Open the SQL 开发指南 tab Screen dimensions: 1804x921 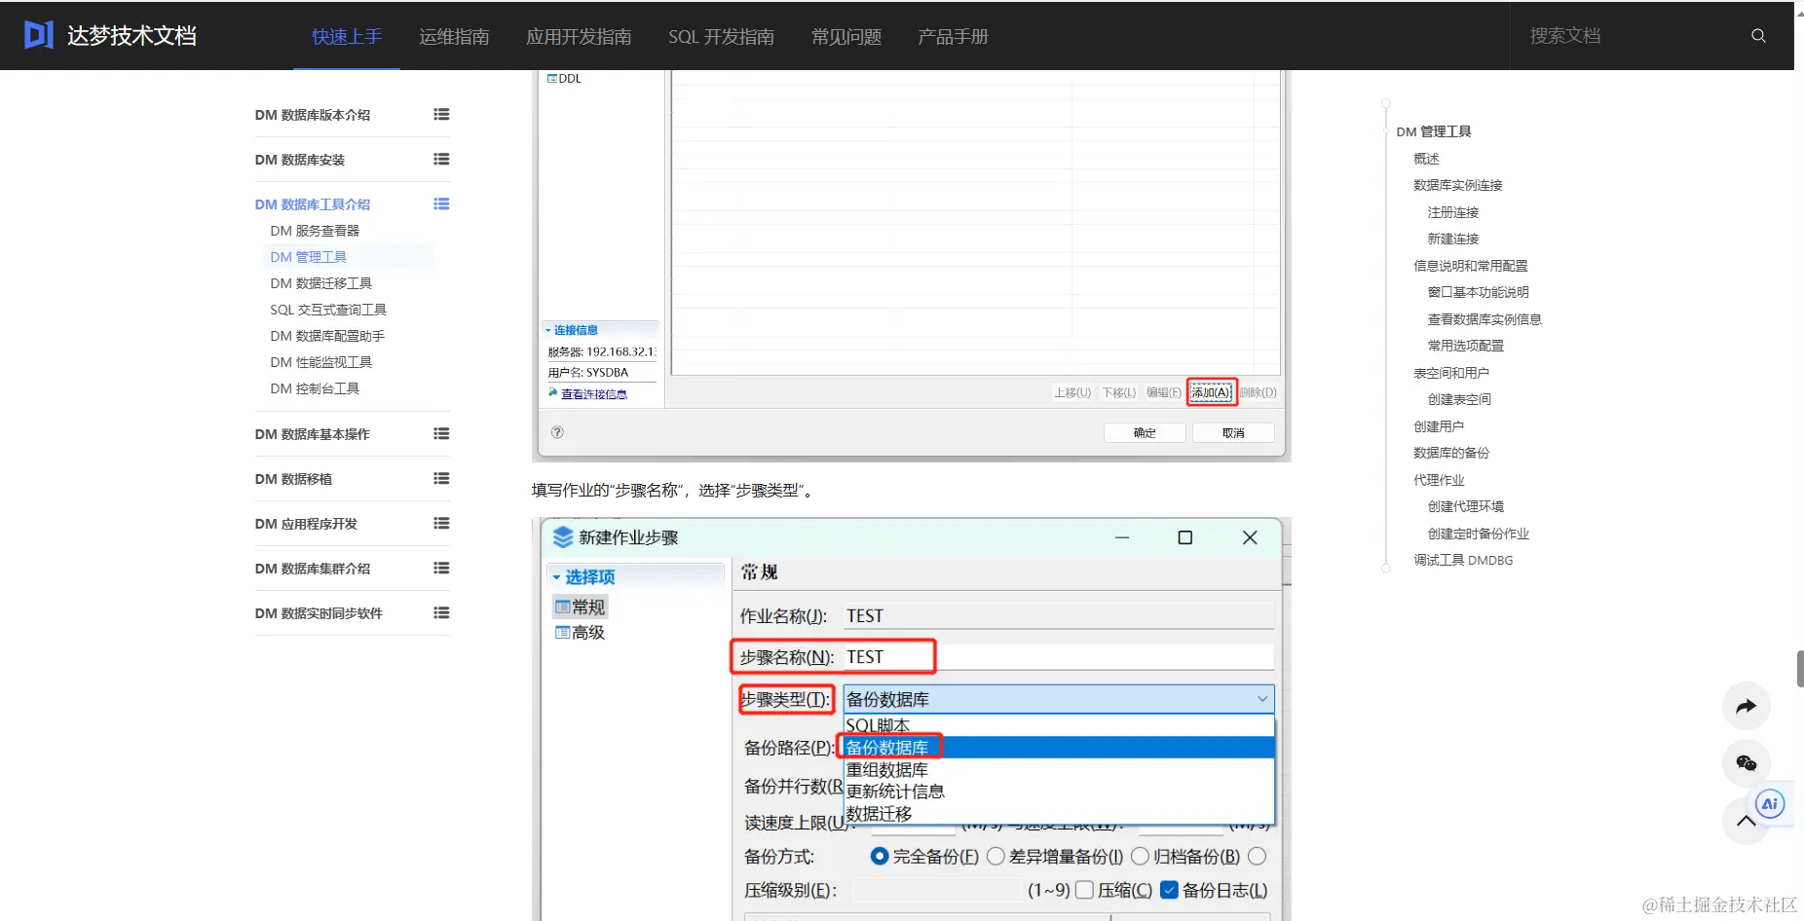(x=721, y=36)
